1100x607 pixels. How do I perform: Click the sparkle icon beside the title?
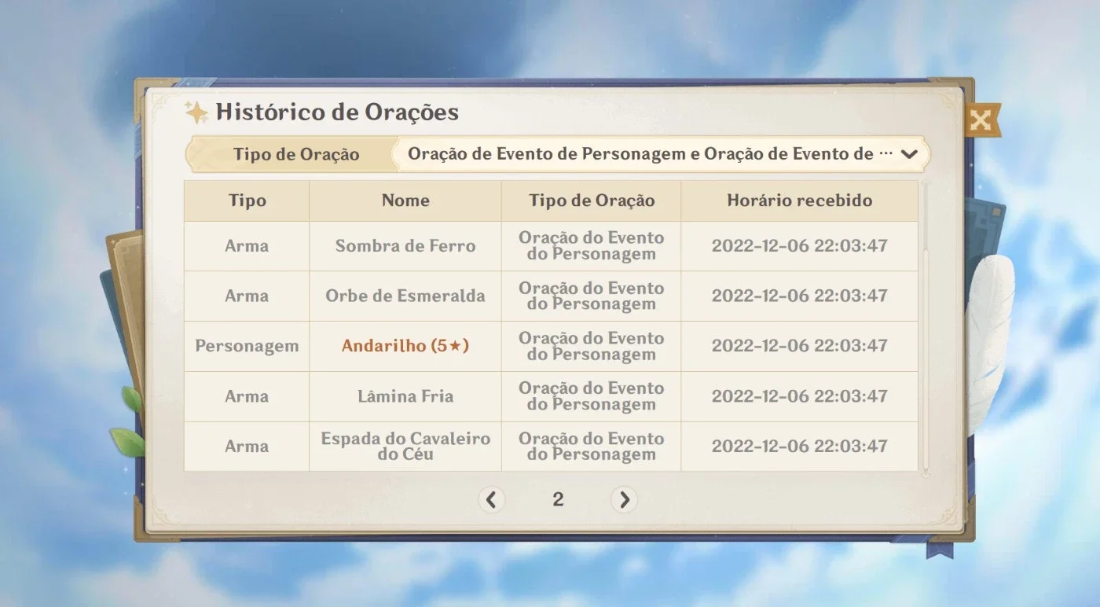pyautogui.click(x=196, y=112)
